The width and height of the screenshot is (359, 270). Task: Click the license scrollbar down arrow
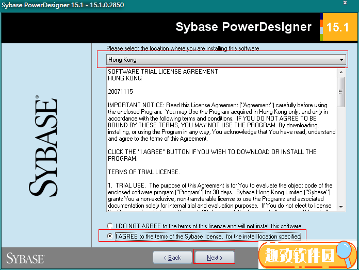341,207
